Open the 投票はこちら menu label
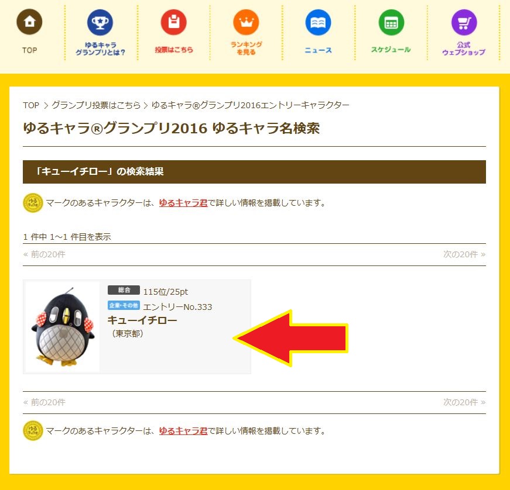 coord(174,50)
